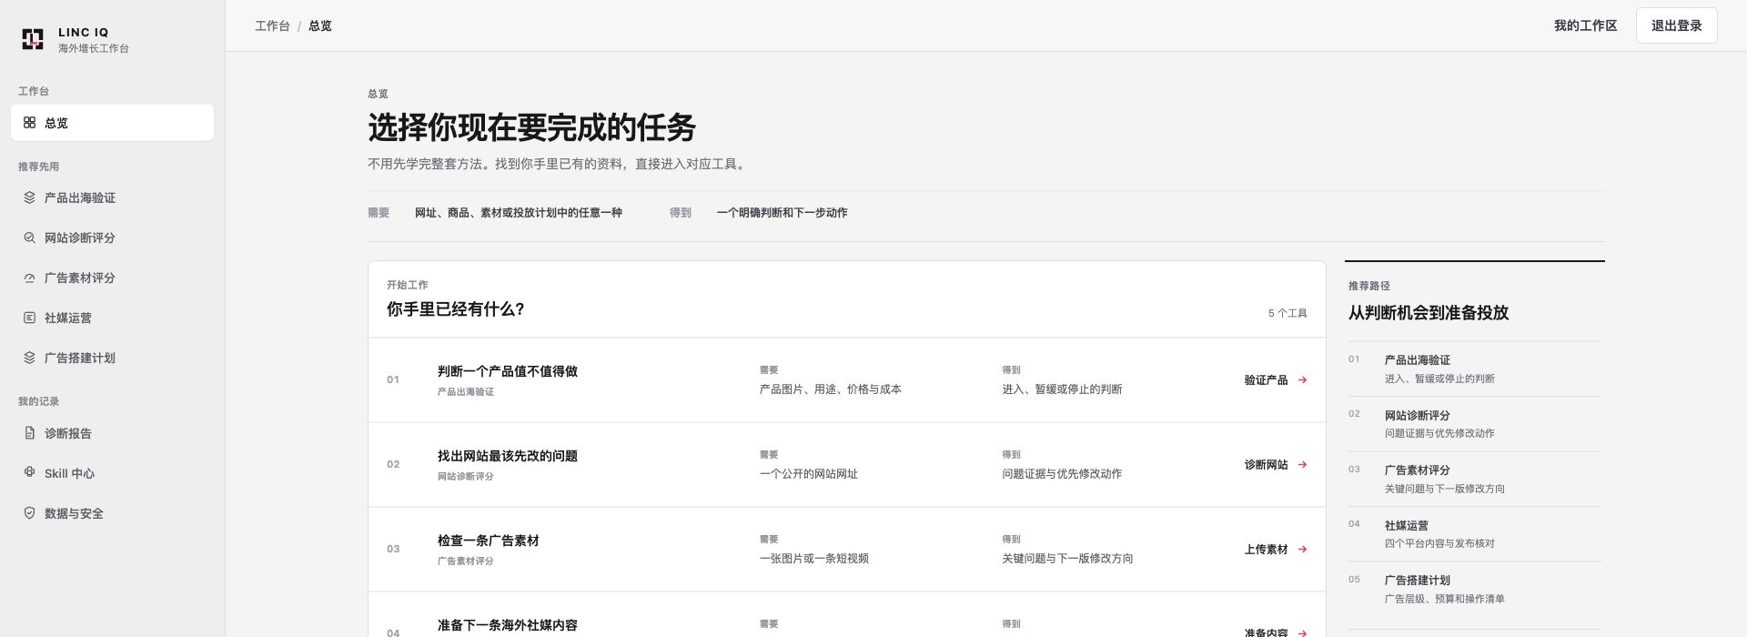
Task: Click the text 一个明确判断和下一步动作
Action: coord(782,213)
